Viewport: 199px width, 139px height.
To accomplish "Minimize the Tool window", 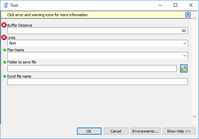I will [x=160, y=5].
